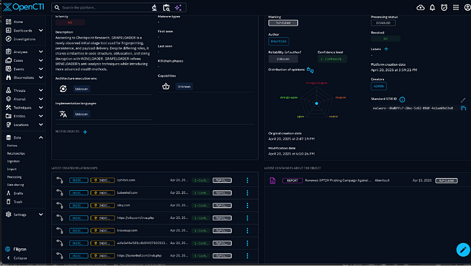Click the report document icon
471x266 pixels.
[x=273, y=181]
